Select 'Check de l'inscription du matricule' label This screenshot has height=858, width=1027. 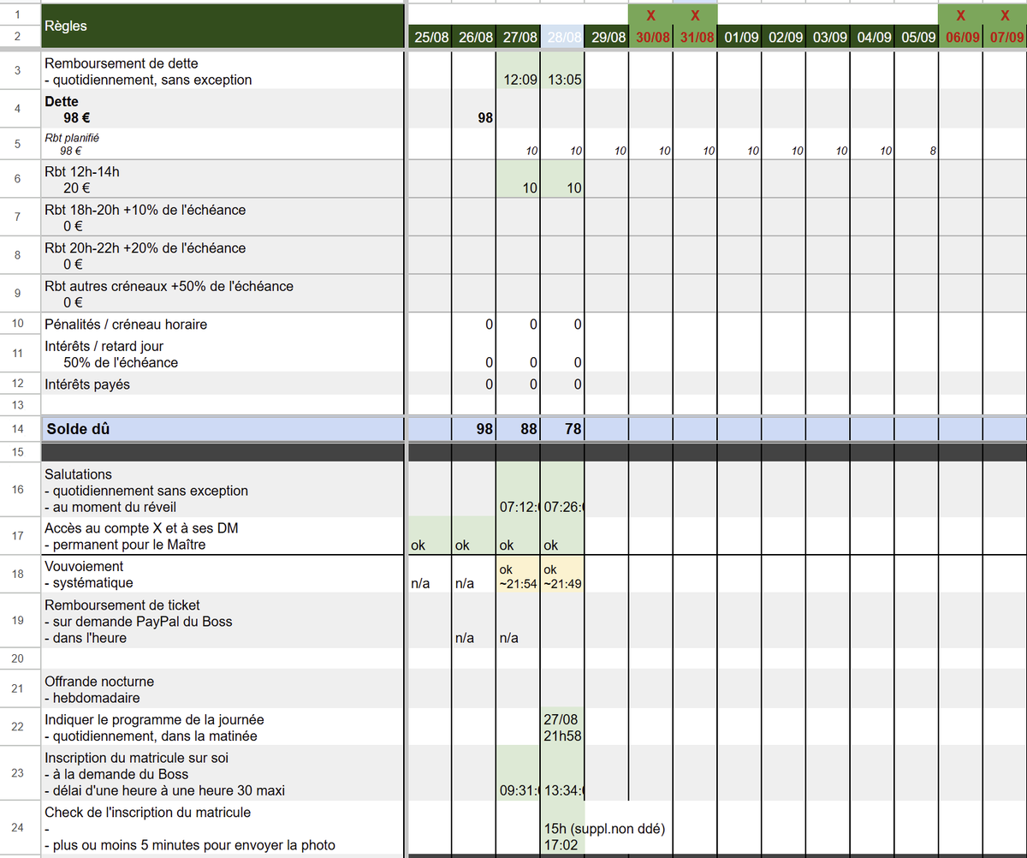(223, 828)
